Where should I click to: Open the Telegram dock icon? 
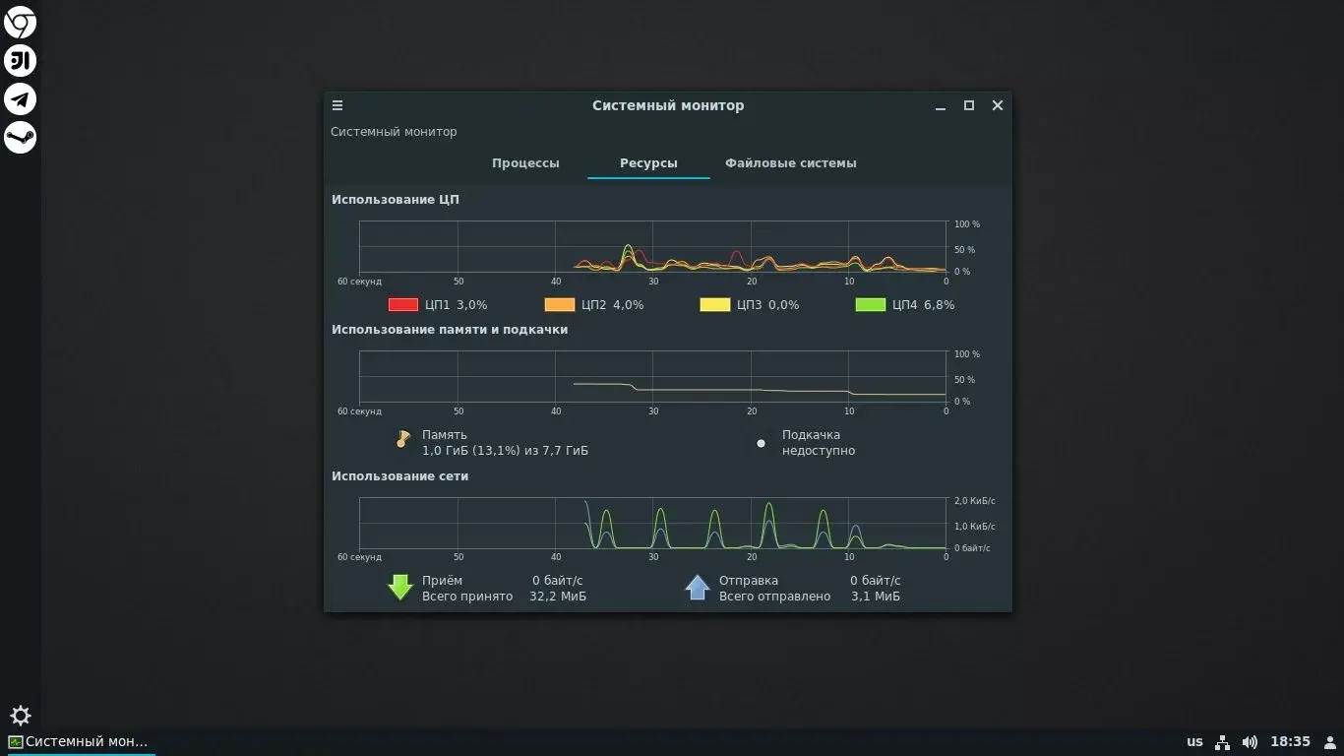(x=20, y=98)
